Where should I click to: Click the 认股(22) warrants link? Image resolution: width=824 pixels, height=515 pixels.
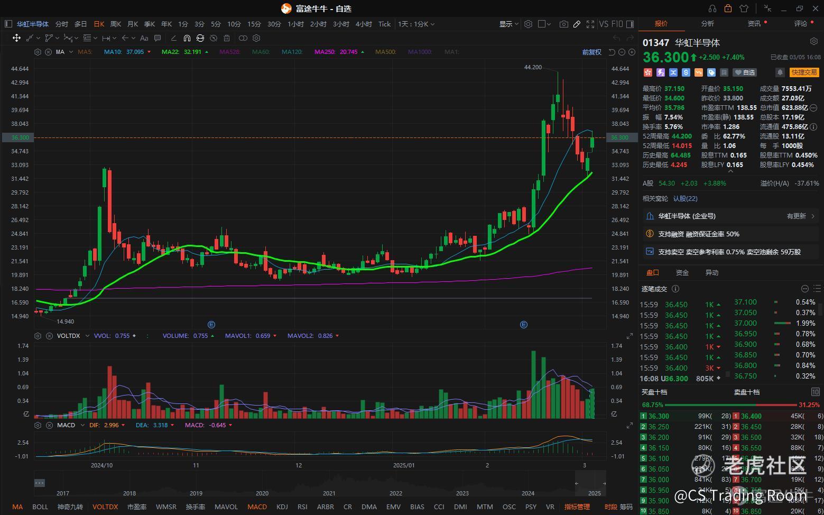(685, 199)
